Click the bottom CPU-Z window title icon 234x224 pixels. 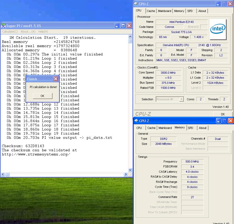136,121
